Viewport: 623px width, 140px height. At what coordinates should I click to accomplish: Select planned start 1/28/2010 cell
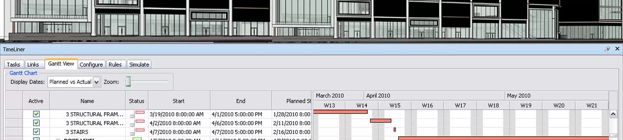pos(292,114)
